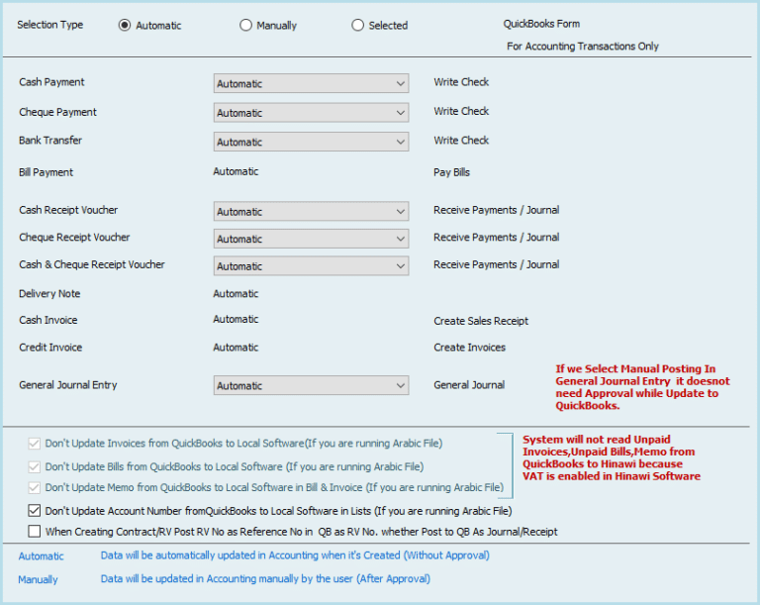The image size is (760, 605).
Task: Open the Cash & Cheque Receipt Voucher dropdown
Action: 311,266
